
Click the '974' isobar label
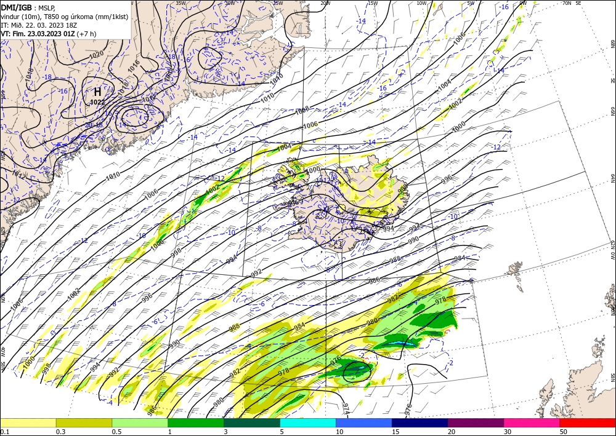coord(346,410)
